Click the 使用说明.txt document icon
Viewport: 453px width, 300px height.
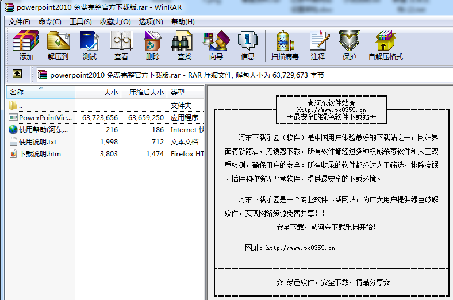click(x=13, y=142)
